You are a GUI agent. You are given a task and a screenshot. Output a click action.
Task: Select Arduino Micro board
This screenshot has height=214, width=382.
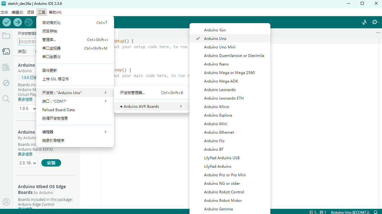[230, 107]
